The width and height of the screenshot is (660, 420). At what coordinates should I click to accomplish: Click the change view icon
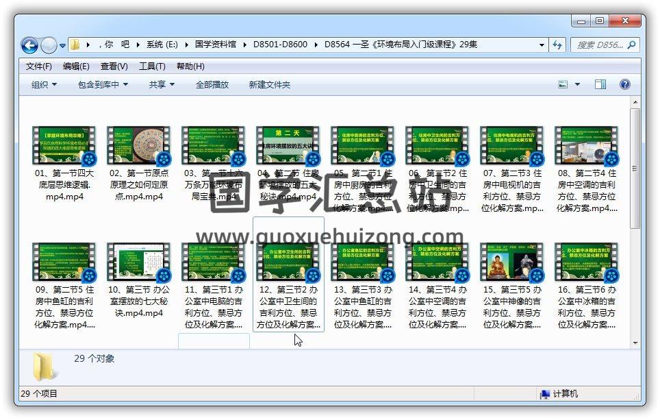(563, 84)
